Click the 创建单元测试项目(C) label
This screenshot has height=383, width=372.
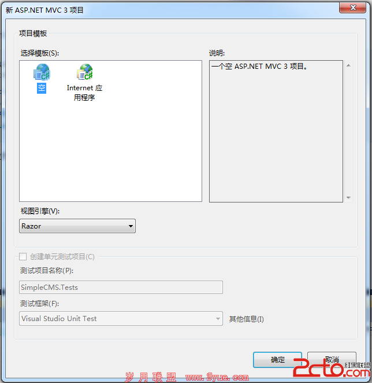point(62,257)
